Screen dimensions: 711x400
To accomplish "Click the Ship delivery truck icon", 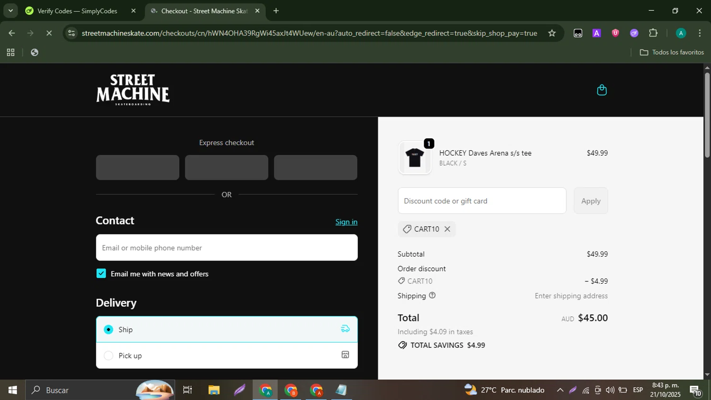I will pyautogui.click(x=345, y=329).
